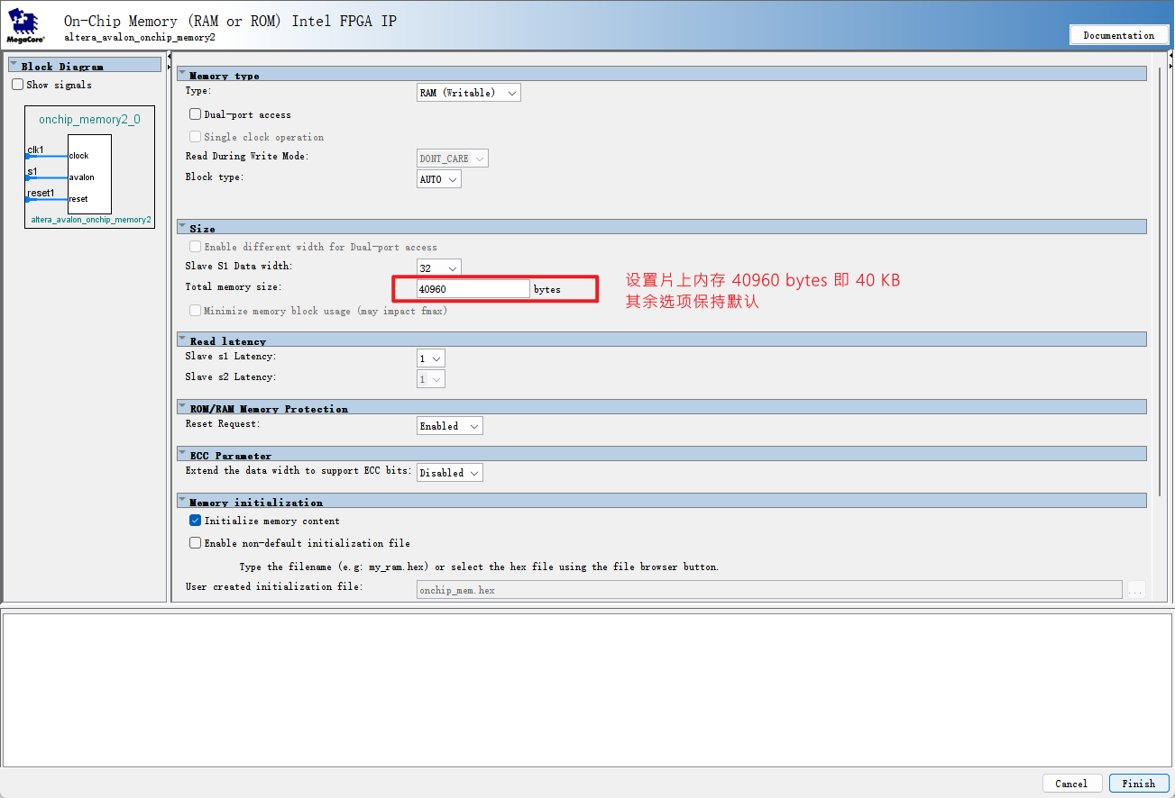The height and width of the screenshot is (798, 1175).
Task: Collapse the Read latency section
Action: tap(182, 340)
